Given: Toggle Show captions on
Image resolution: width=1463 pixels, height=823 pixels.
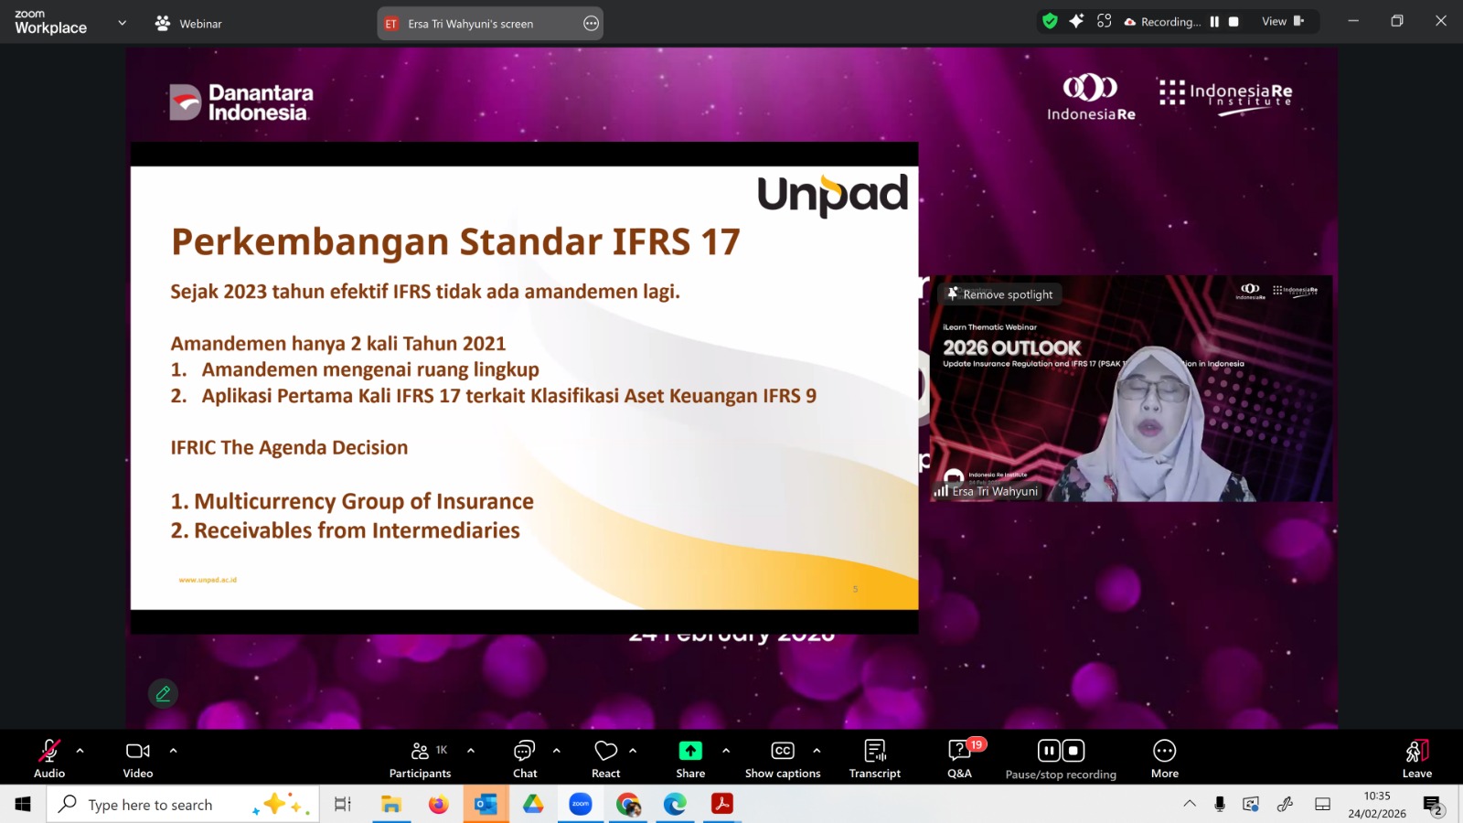Looking at the screenshot, I should pyautogui.click(x=783, y=758).
